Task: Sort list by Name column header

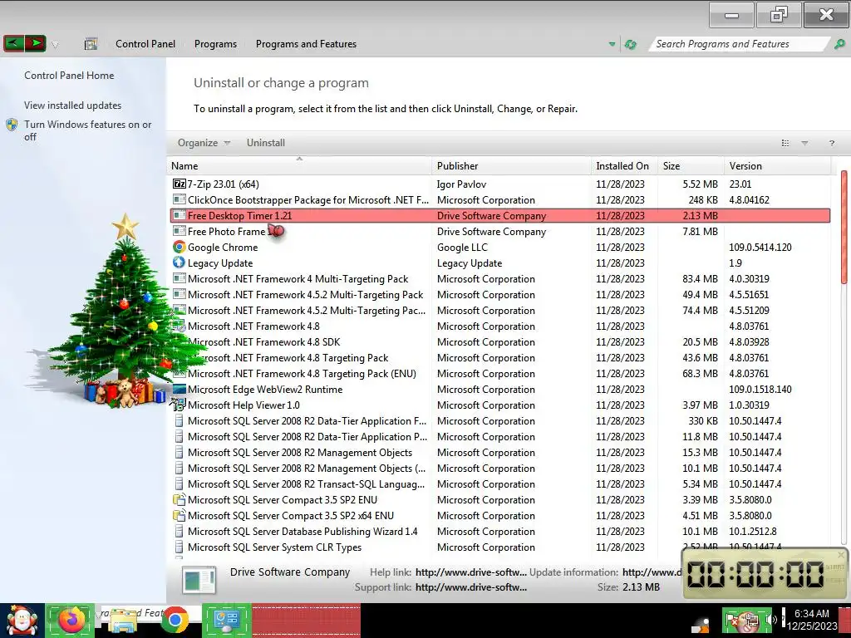Action: 299,166
